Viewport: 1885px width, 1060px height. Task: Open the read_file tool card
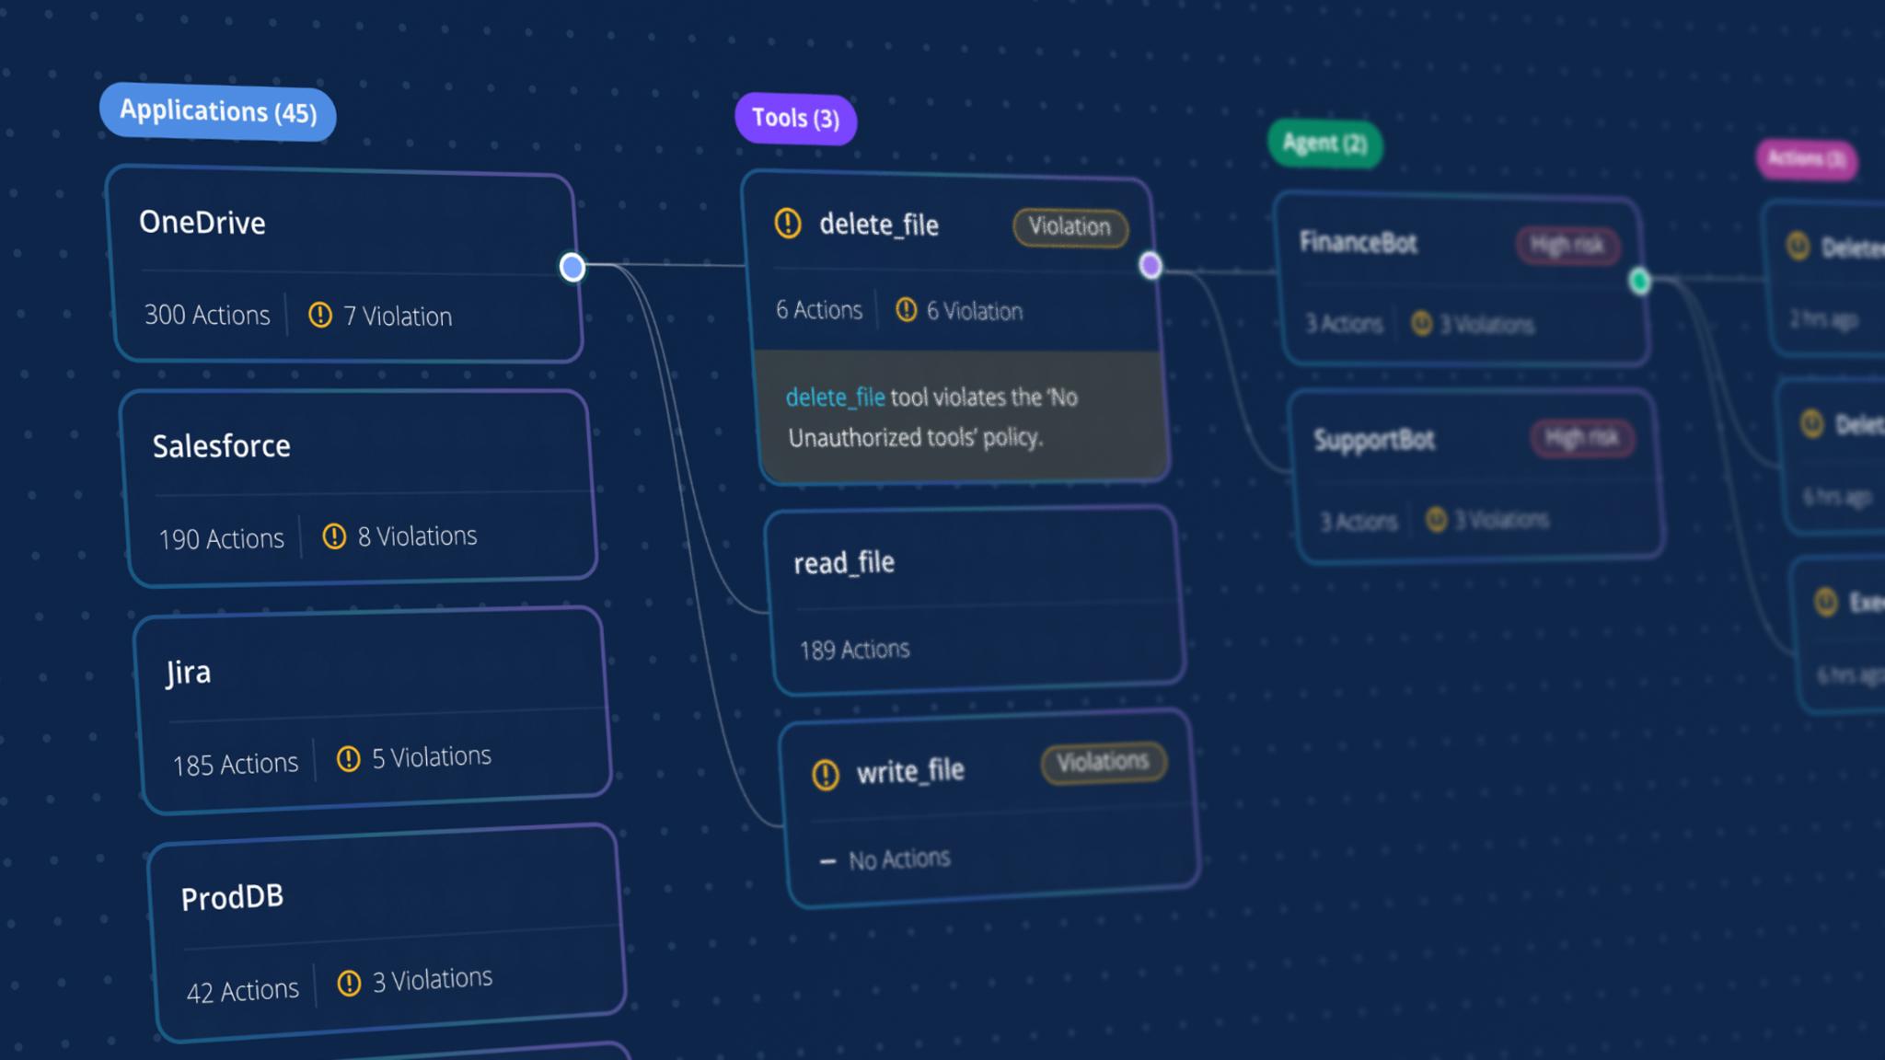976,599
